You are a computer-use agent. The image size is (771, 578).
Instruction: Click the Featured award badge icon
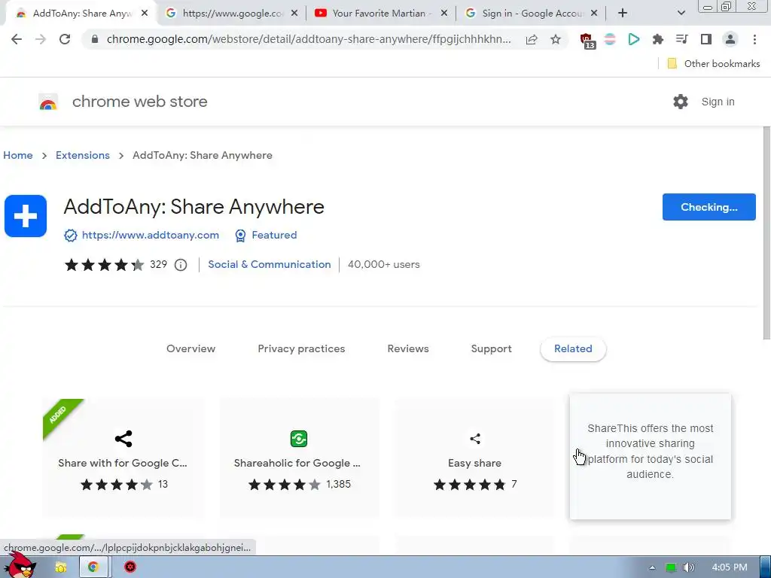pos(240,236)
